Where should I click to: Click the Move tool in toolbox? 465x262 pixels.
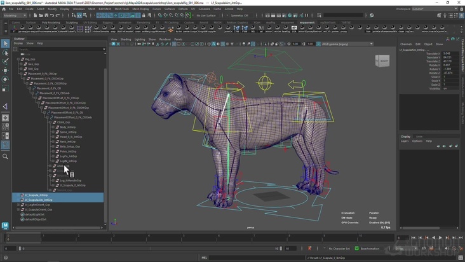[5, 71]
